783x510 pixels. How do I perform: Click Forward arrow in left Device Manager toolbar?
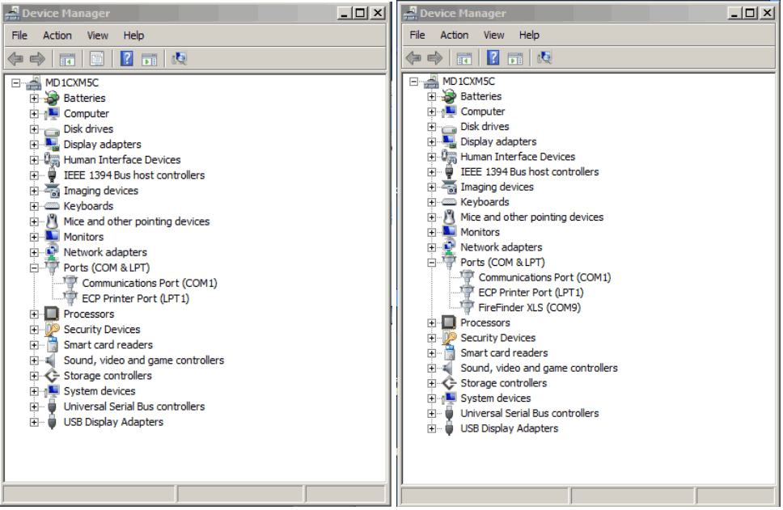tap(37, 59)
